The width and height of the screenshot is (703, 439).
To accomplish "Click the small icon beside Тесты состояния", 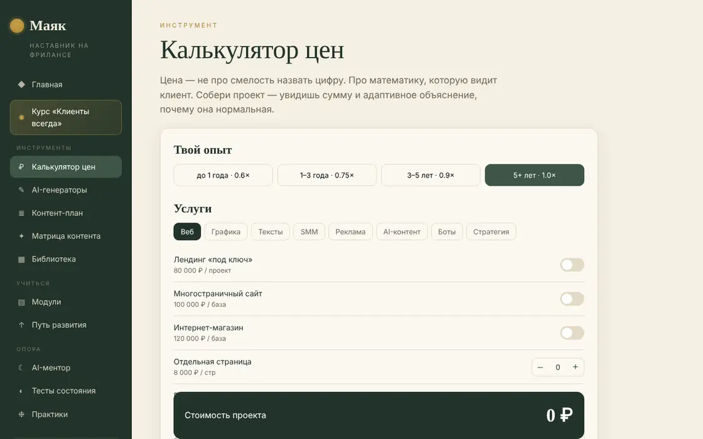I will [21, 391].
